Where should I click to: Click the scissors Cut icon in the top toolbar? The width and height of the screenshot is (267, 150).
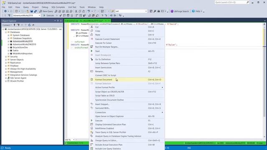[x=76, y=11]
